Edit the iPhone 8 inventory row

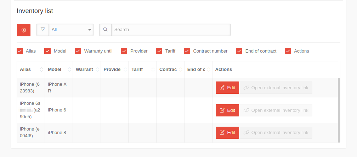click(x=227, y=133)
